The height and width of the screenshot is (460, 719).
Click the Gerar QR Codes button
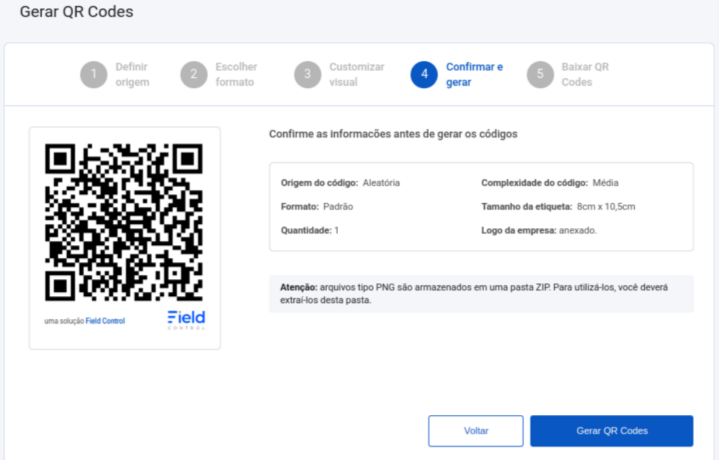coord(612,431)
